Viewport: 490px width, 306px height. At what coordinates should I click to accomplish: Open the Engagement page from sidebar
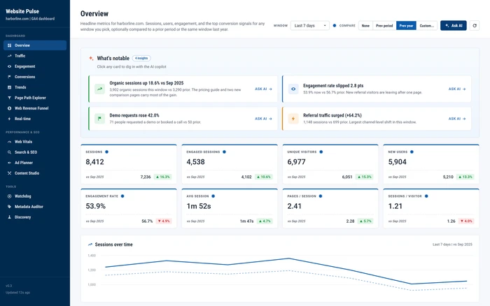(35, 66)
